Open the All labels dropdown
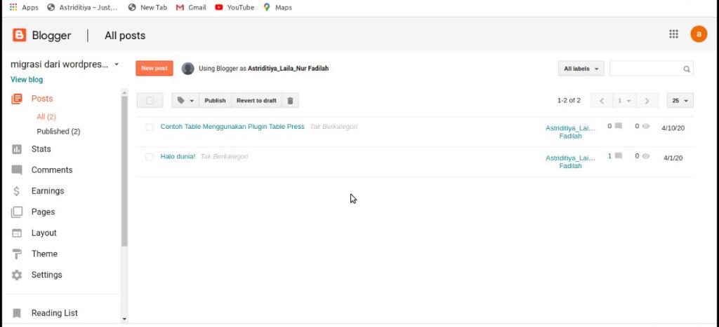The width and height of the screenshot is (719, 327). [x=581, y=69]
